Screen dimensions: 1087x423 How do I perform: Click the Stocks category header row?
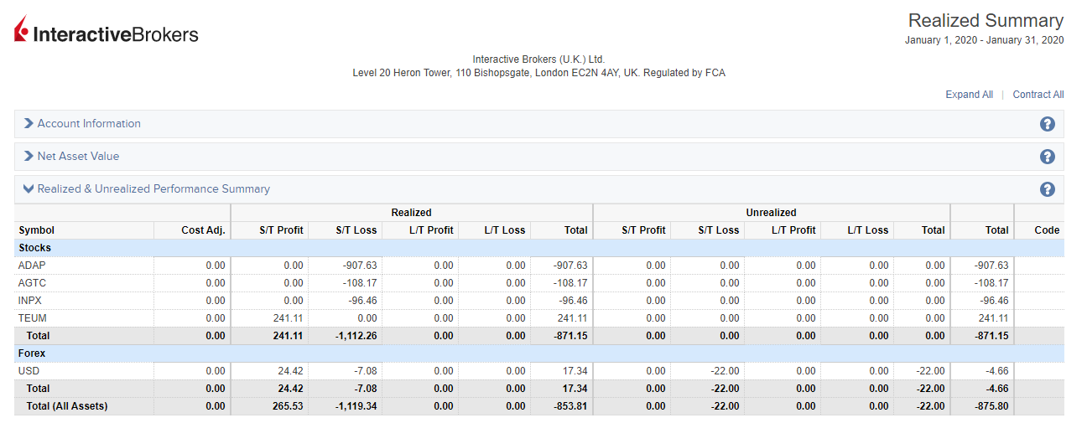[35, 248]
